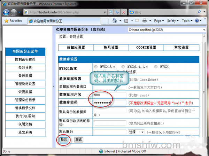Switch to COOKIE设置 tab
This screenshot has width=209, height=156.
pyautogui.click(x=146, y=48)
